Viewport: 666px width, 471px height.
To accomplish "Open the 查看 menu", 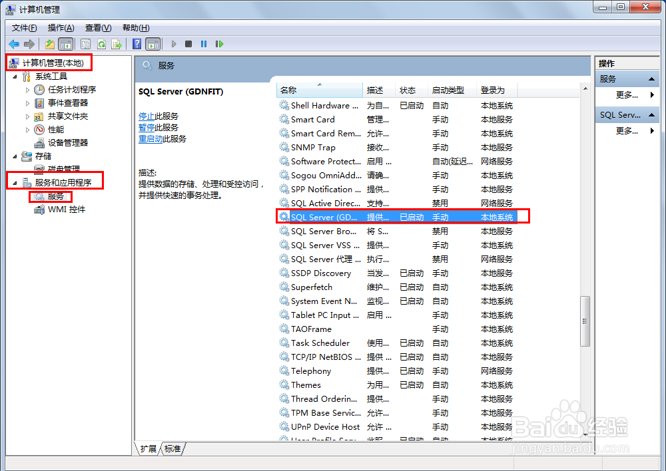I will click(97, 27).
